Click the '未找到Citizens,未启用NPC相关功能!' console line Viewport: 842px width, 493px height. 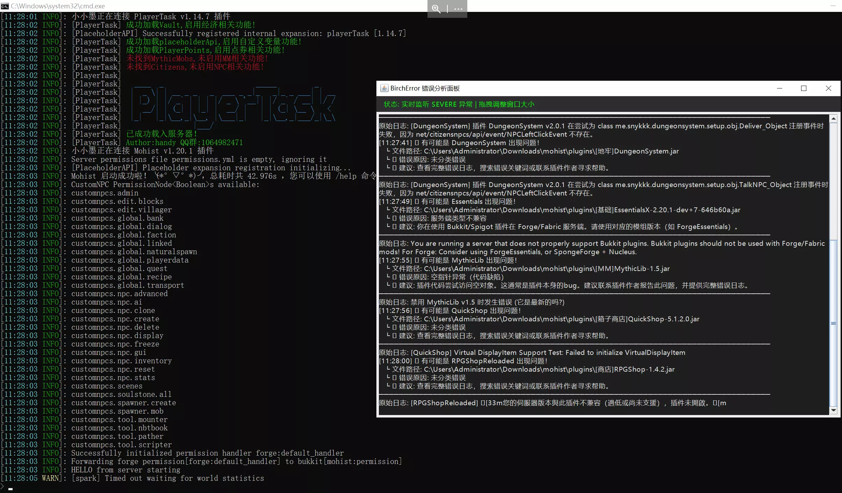point(132,67)
